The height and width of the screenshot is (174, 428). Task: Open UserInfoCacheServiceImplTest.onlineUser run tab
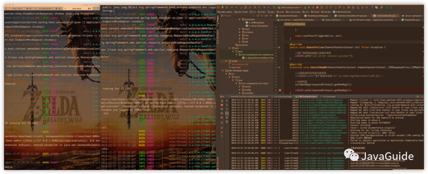(x=248, y=96)
